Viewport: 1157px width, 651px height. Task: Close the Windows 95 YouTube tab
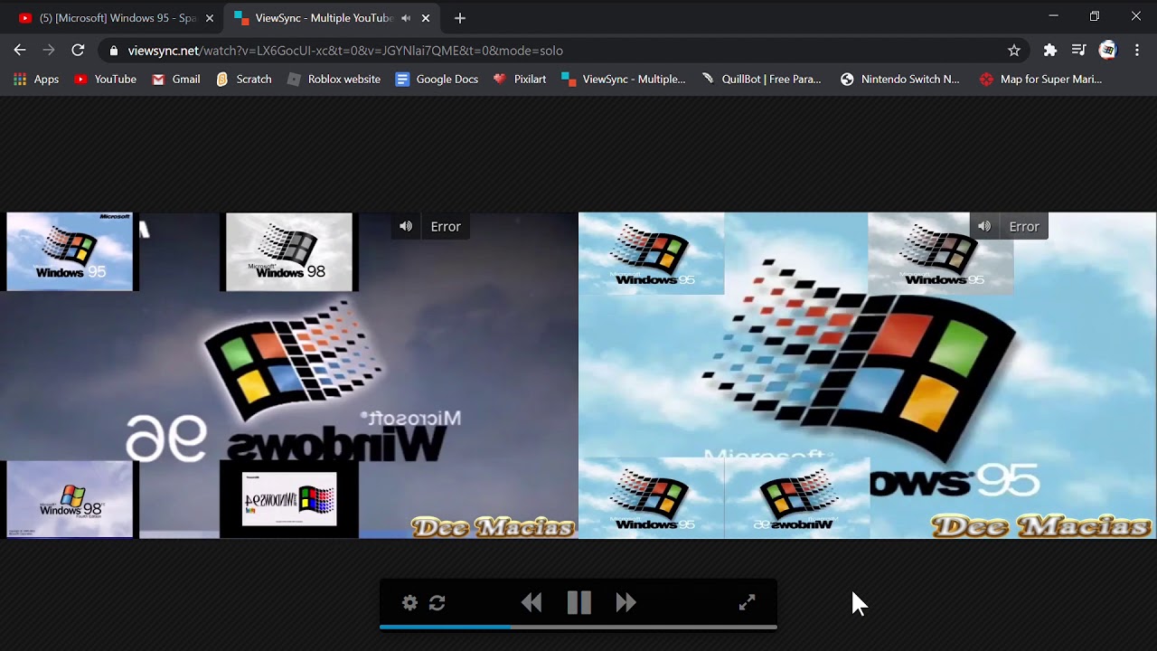coord(210,18)
